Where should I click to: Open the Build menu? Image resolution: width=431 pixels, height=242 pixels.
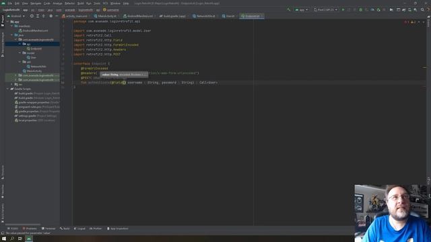(x=81, y=3)
